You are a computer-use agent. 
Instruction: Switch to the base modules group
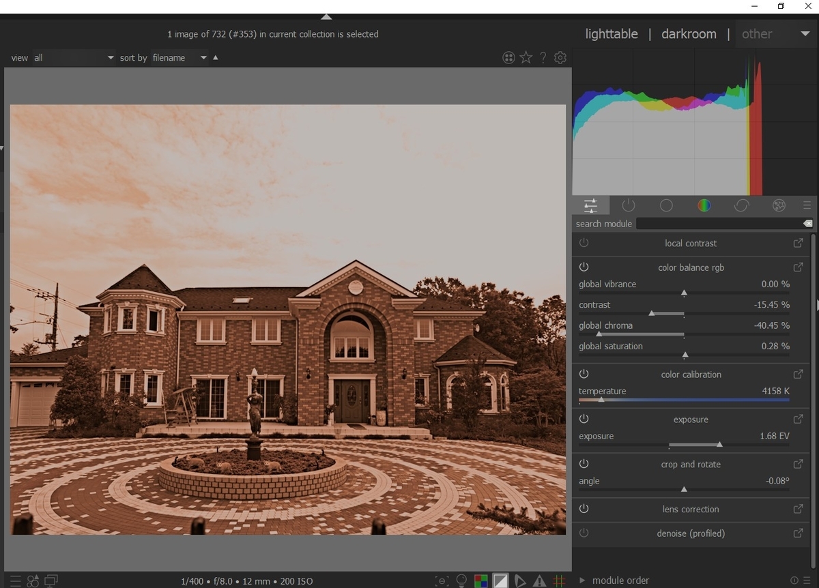click(666, 205)
